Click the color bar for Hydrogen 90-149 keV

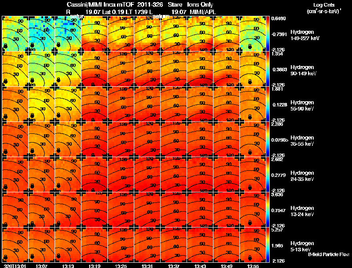268,69
